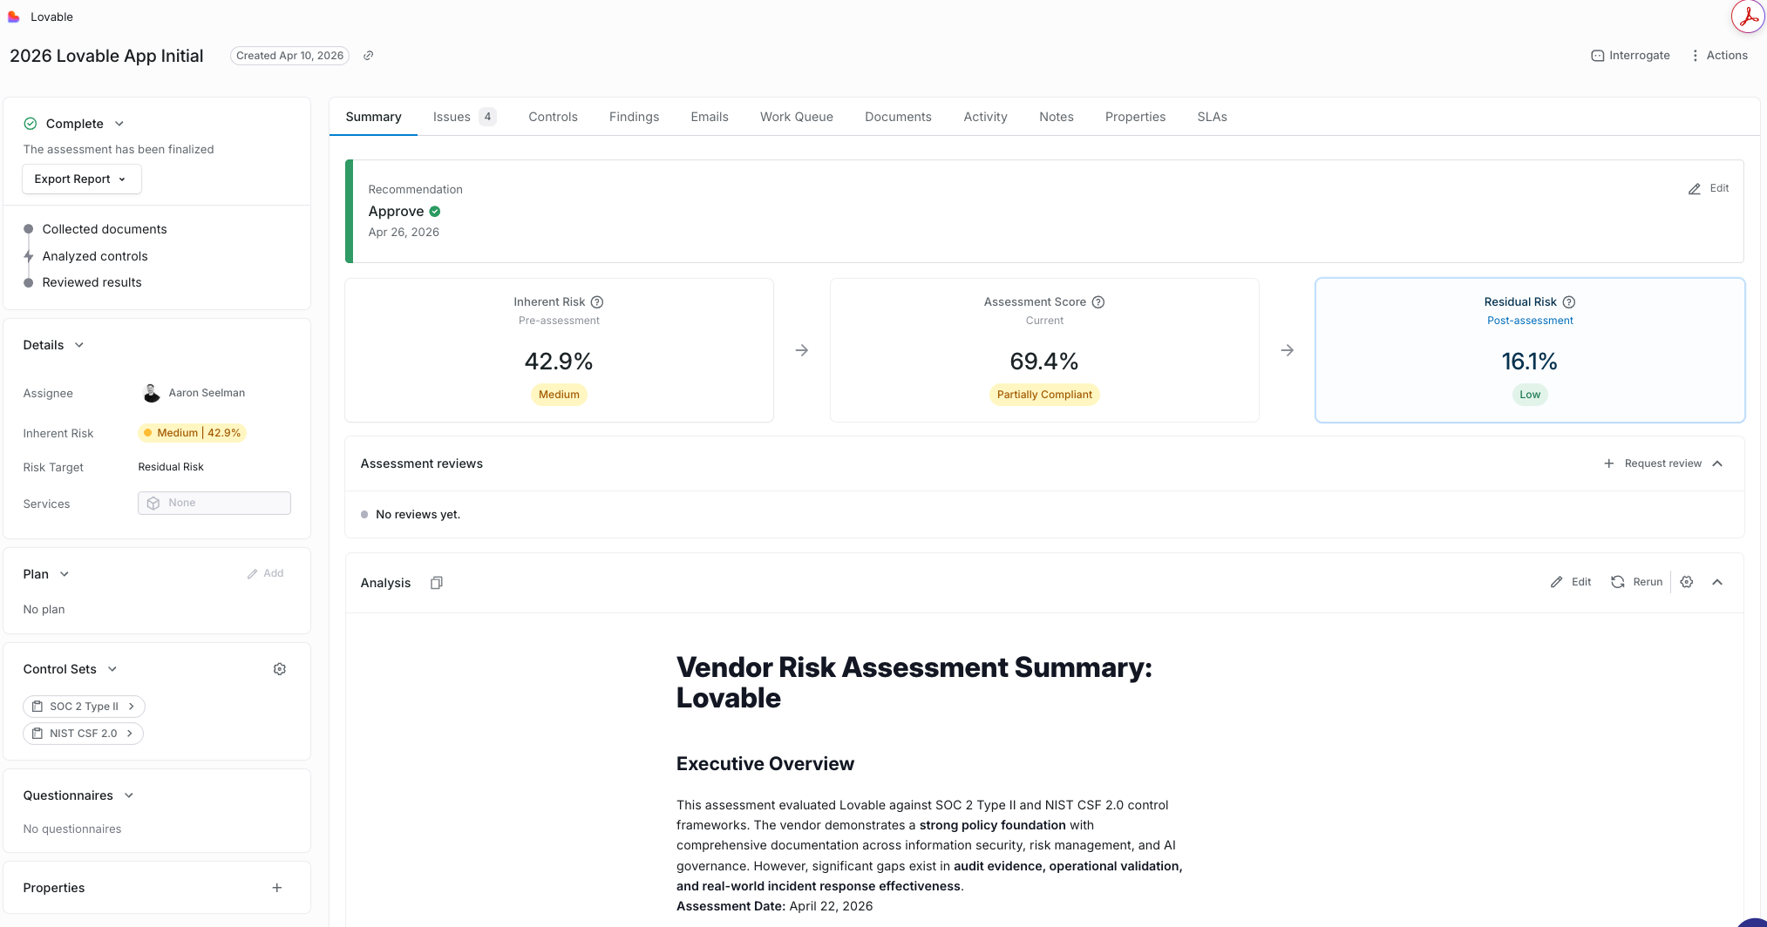Click the green Approve check badge
1767x927 pixels.
point(435,212)
